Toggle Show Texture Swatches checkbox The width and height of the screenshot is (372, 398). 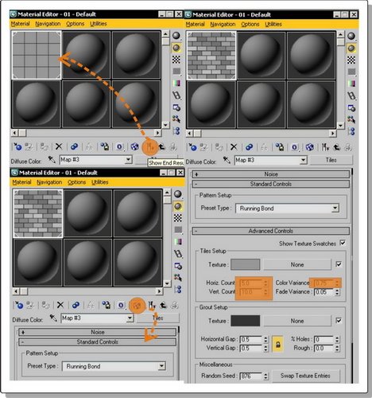click(343, 243)
